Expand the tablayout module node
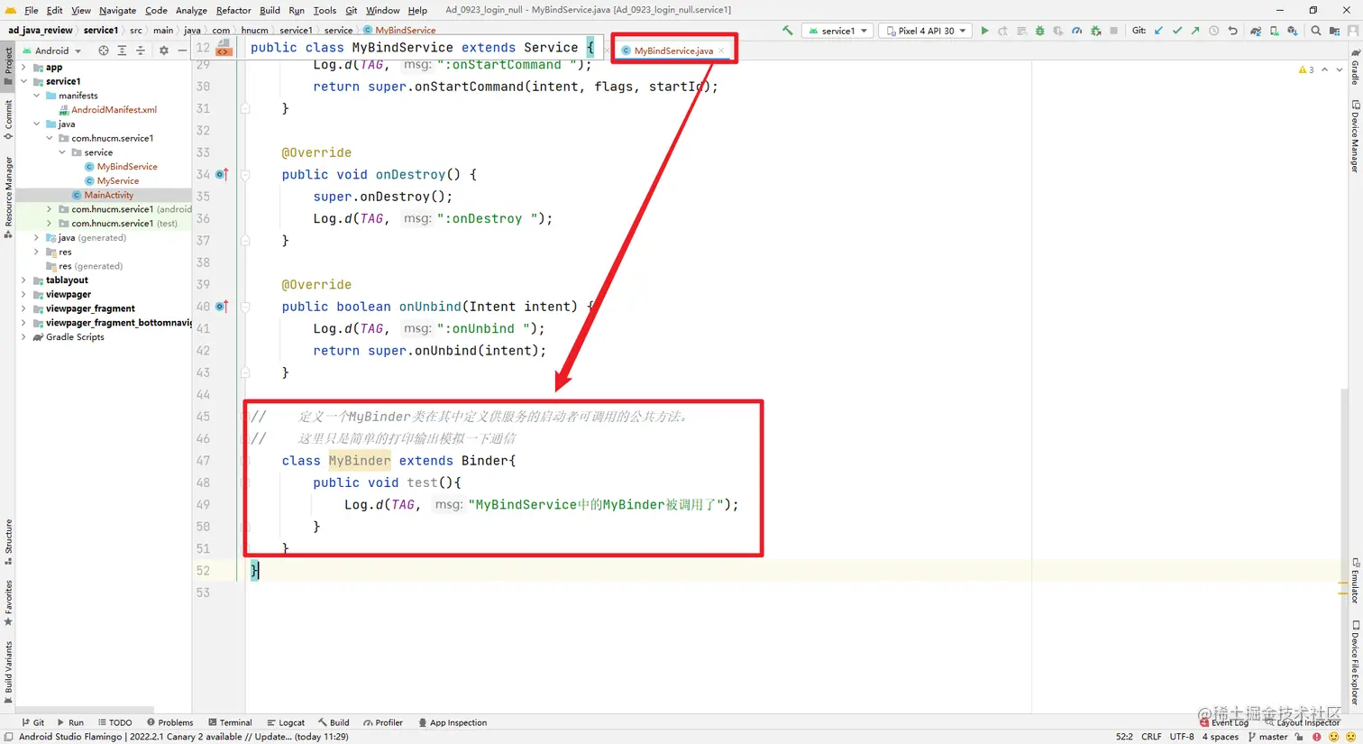 click(x=23, y=280)
